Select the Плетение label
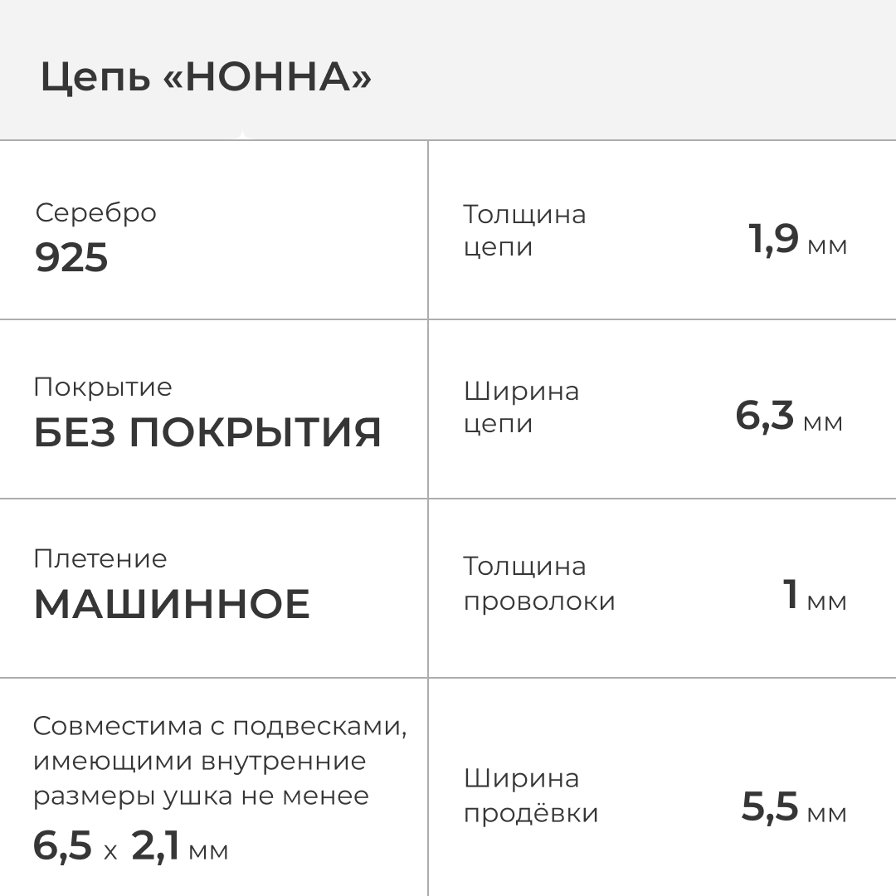The width and height of the screenshot is (896, 896). [100, 558]
